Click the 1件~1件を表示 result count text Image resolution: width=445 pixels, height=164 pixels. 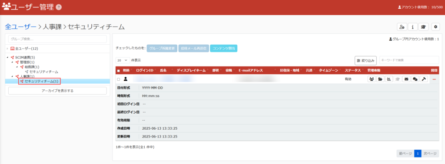(135, 147)
